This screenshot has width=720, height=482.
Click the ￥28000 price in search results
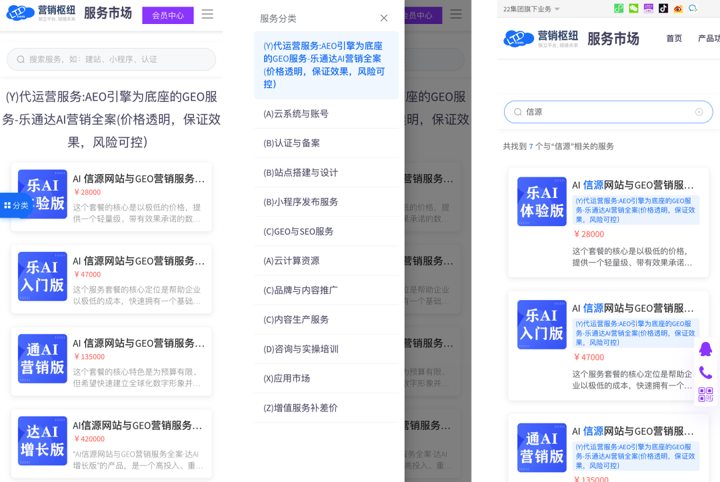(589, 234)
